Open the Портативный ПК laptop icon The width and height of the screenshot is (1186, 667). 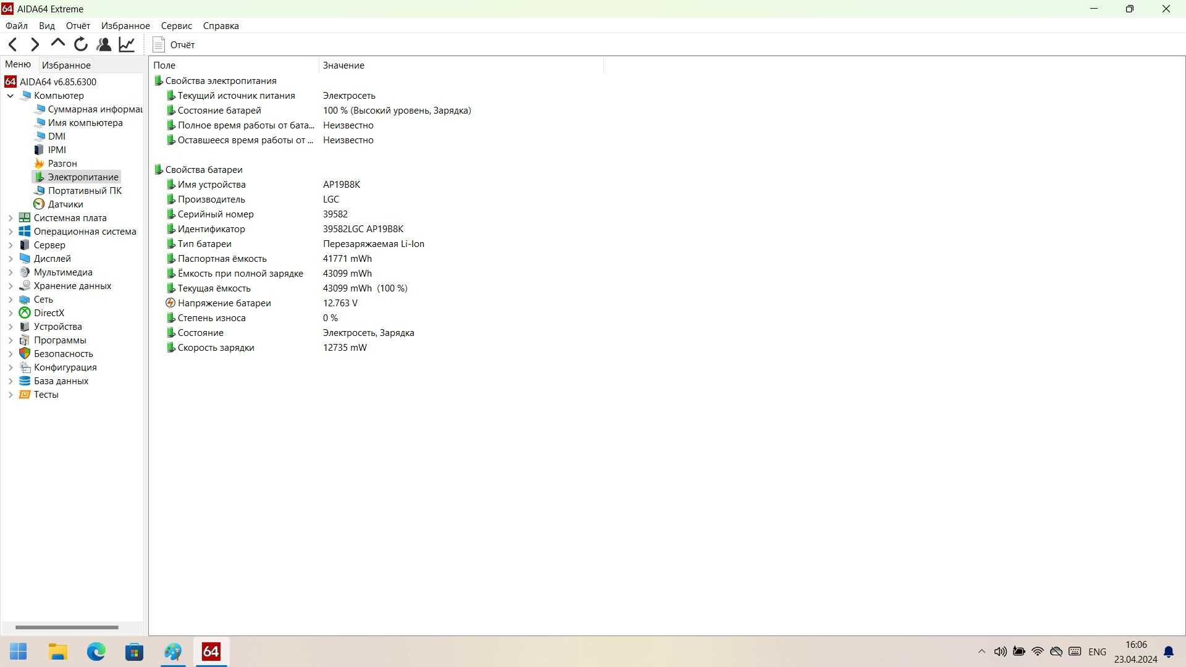(39, 191)
